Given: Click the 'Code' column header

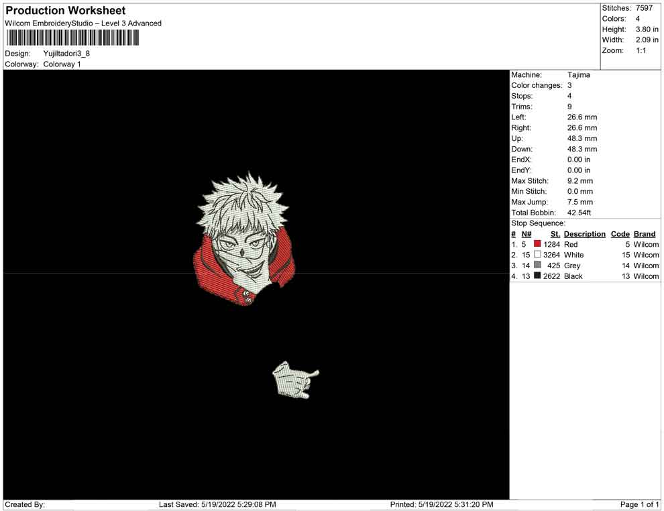Looking at the screenshot, I should pyautogui.click(x=620, y=233).
